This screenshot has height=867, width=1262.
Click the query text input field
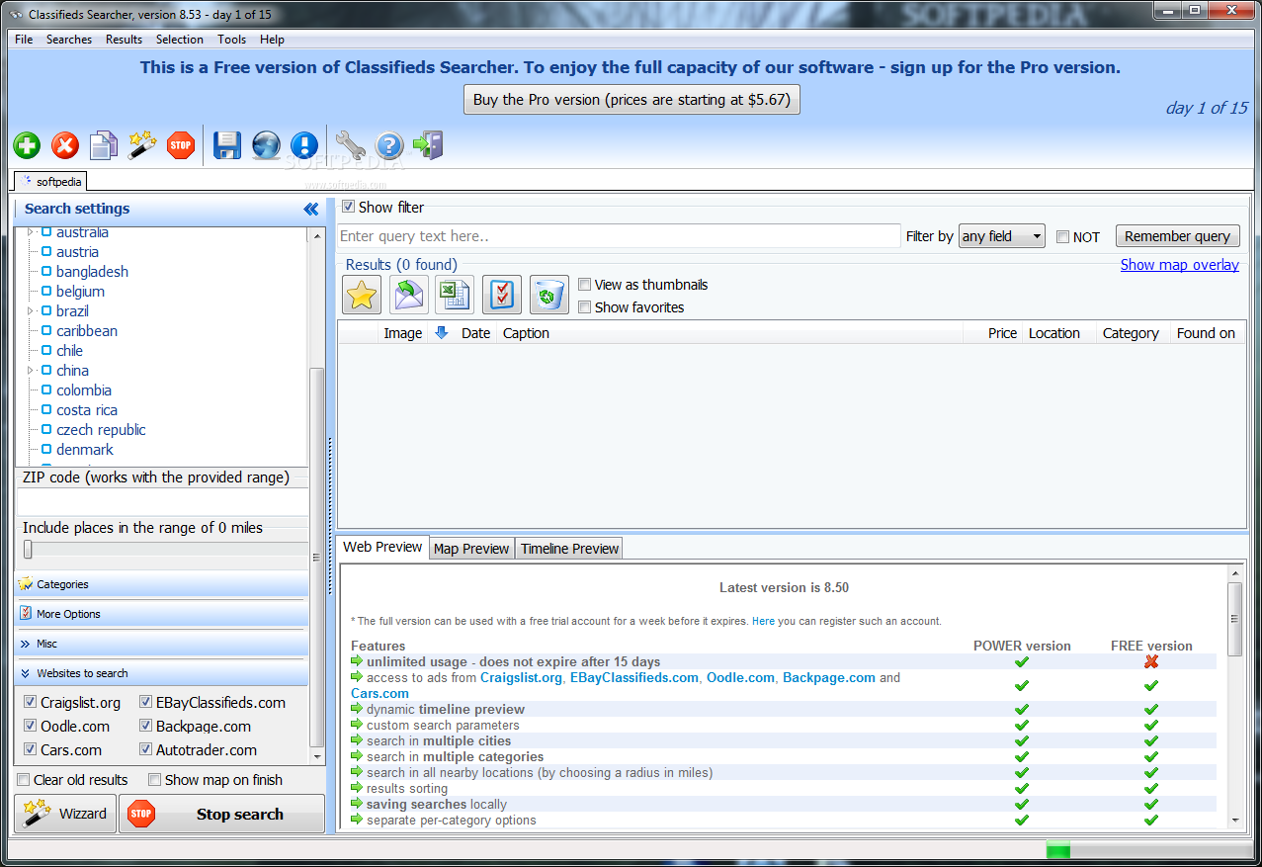(619, 236)
